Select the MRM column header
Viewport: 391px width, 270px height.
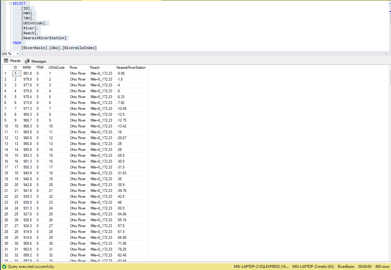tap(28, 68)
